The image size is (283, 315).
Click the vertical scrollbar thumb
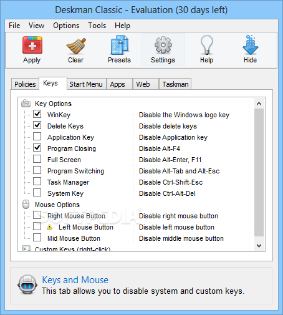point(259,172)
